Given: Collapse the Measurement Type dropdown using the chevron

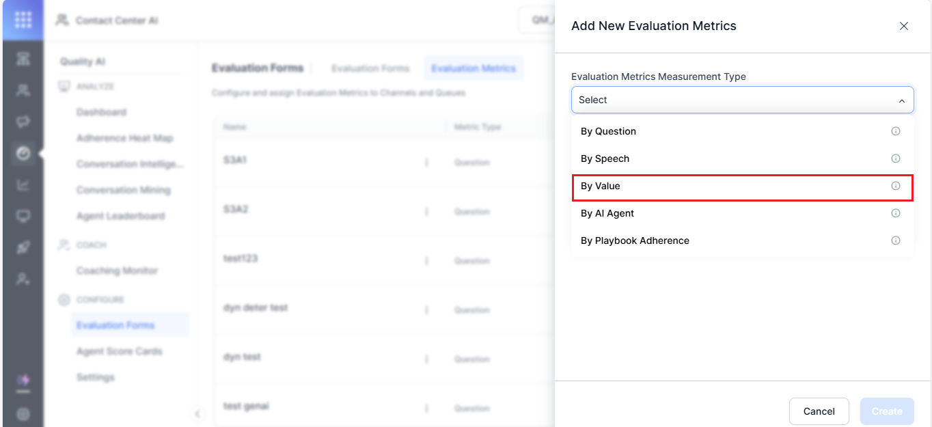Looking at the screenshot, I should (901, 100).
